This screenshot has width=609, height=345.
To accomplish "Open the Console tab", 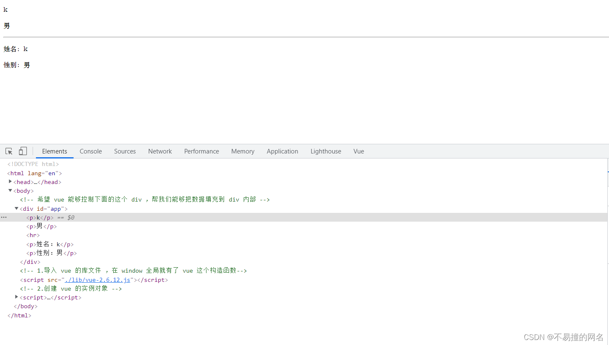I will coord(91,151).
